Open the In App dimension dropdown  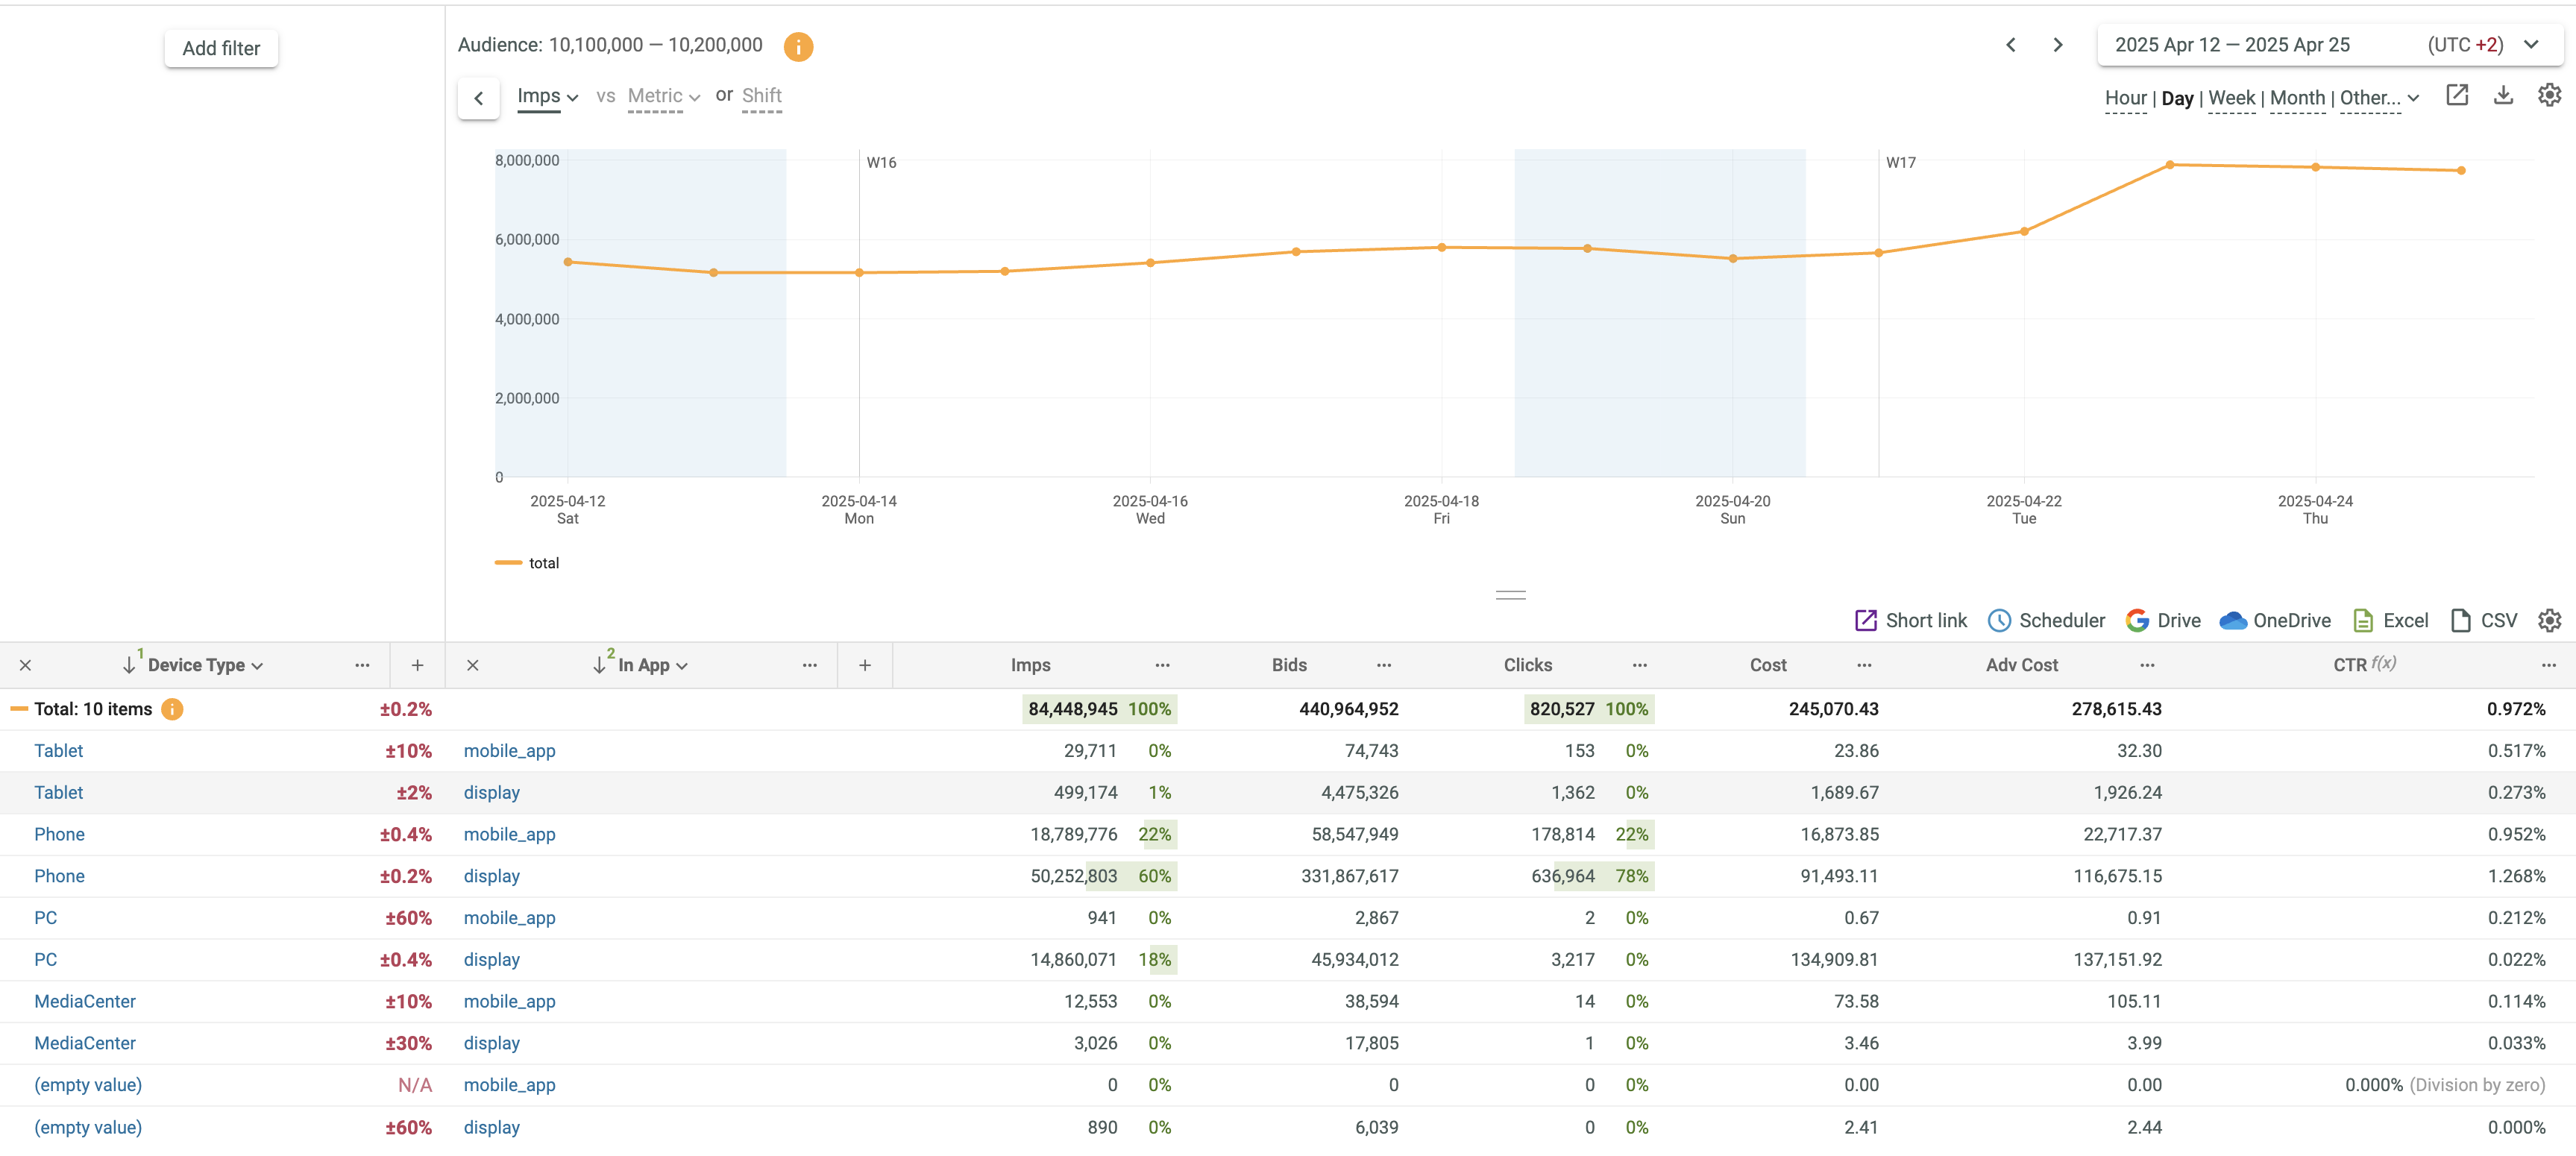coord(652,665)
